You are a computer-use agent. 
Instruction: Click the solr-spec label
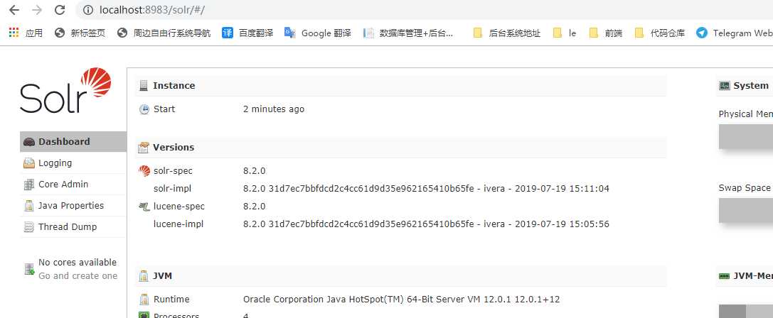(x=173, y=171)
